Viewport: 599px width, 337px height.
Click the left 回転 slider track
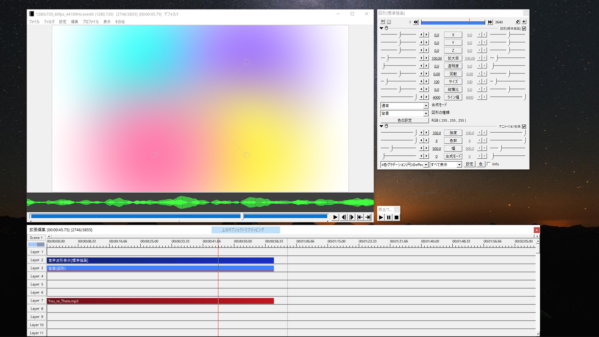[398, 74]
